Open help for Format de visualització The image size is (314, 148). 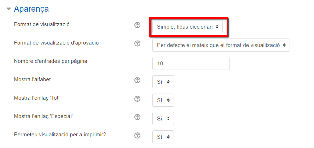[x=137, y=25]
